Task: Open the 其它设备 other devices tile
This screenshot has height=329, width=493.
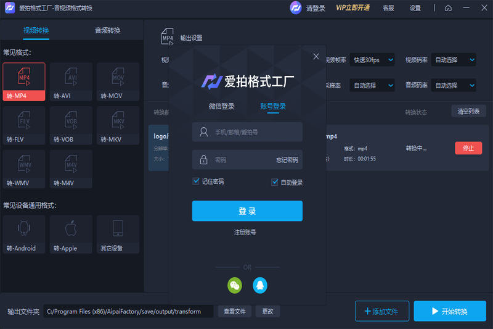Action: coord(118,234)
